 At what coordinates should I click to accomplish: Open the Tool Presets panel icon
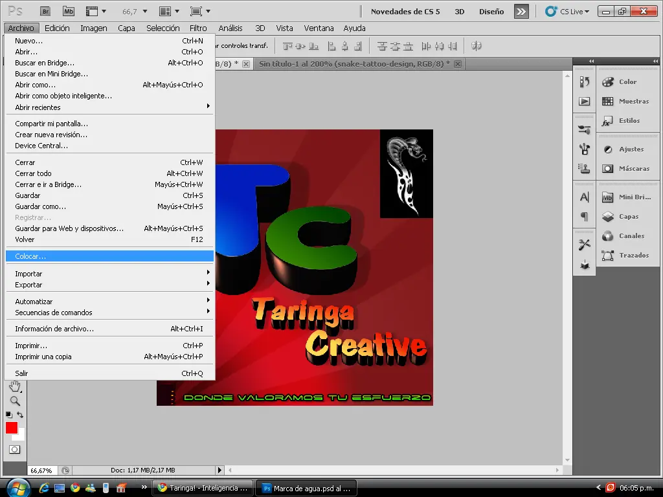tap(585, 244)
